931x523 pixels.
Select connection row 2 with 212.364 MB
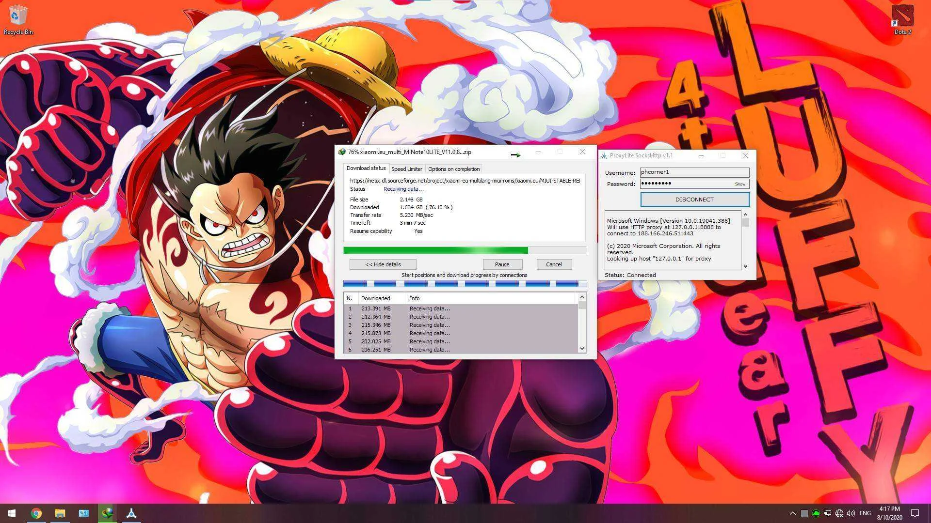[x=461, y=317]
